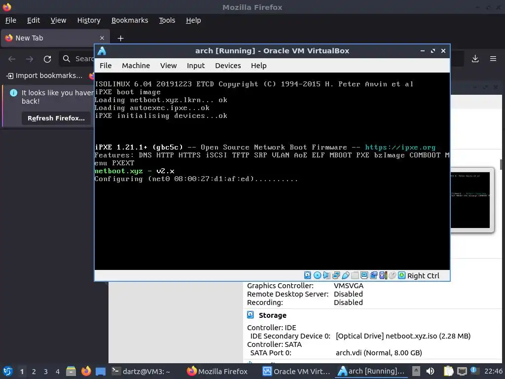Open Firefox Tools menu

[x=167, y=20]
